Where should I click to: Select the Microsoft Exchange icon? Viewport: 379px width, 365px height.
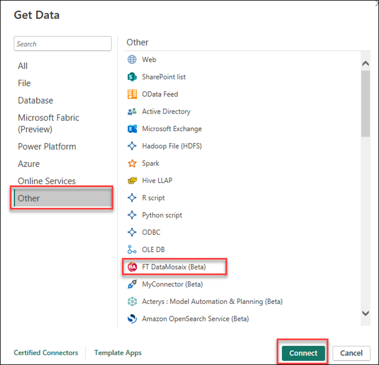(x=132, y=129)
